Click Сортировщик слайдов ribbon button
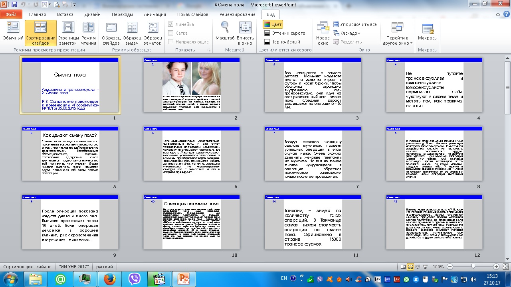511x287 pixels. tap(40, 33)
